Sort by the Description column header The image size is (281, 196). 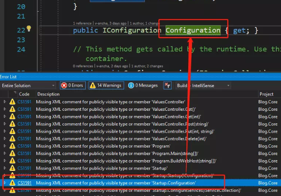(x=48, y=94)
